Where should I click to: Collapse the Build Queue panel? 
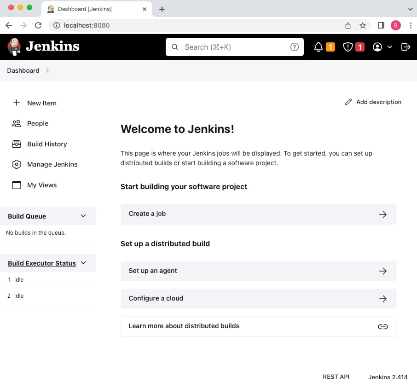pos(83,216)
